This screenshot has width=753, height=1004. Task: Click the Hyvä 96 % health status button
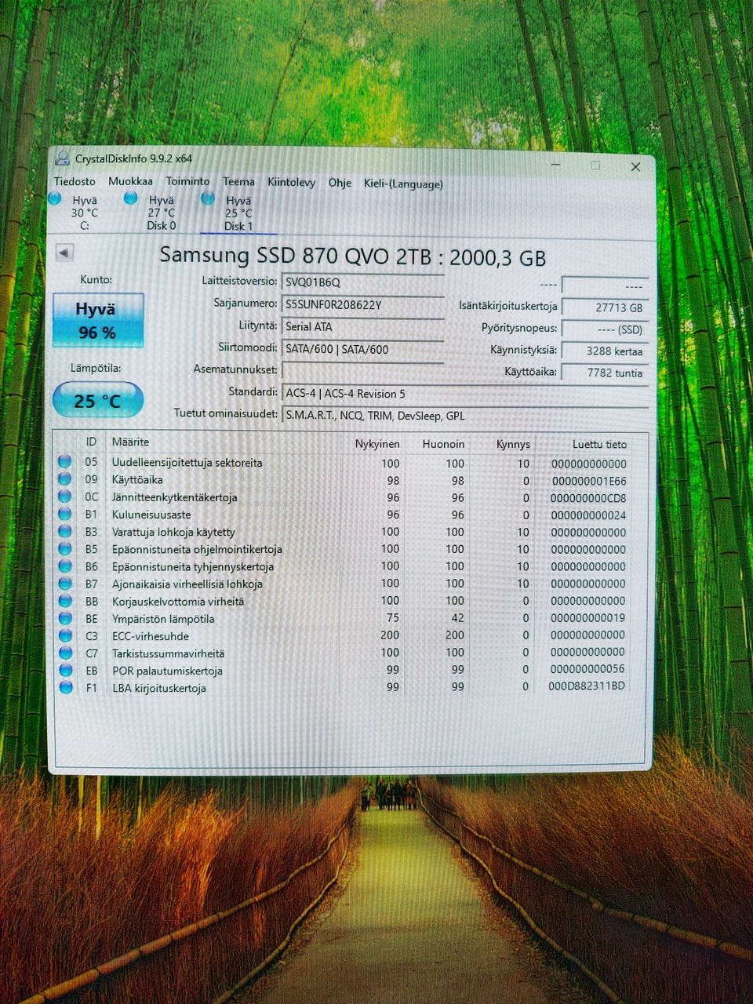pyautogui.click(x=98, y=320)
